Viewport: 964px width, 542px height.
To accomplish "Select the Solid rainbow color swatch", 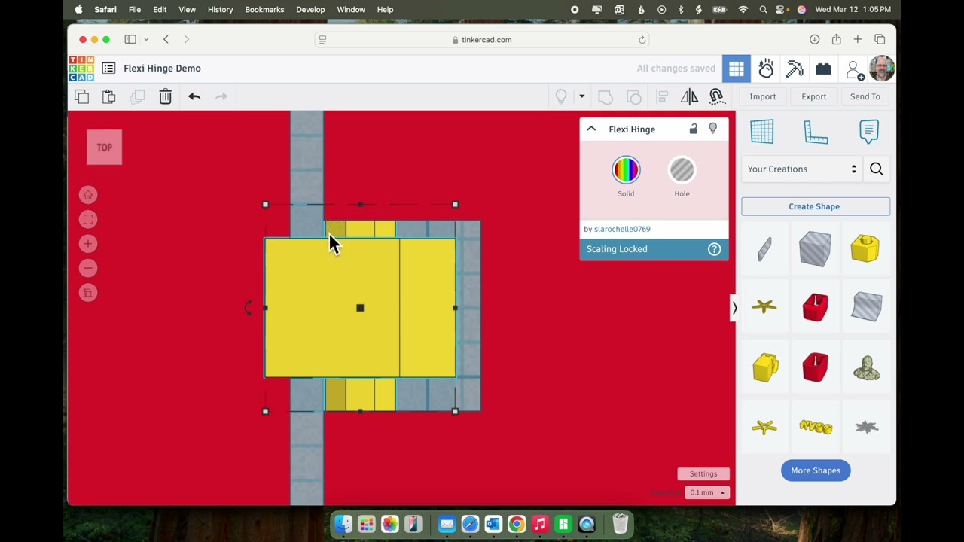I will [626, 170].
